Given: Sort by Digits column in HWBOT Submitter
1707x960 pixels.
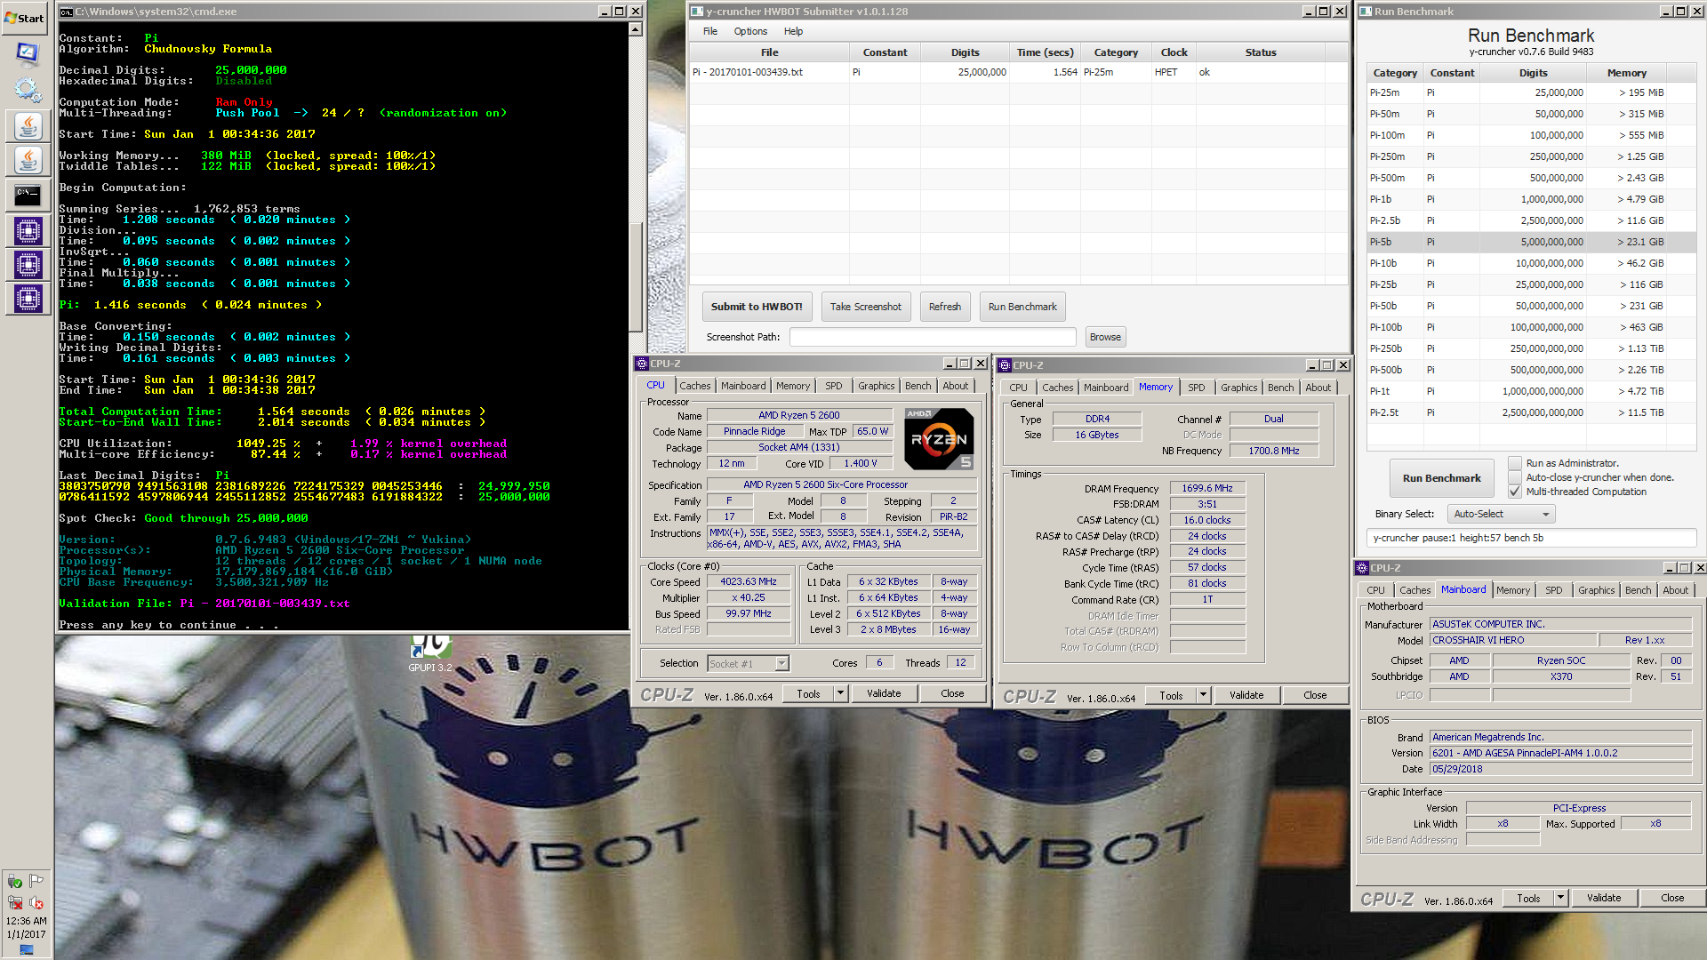Looking at the screenshot, I should (x=965, y=52).
